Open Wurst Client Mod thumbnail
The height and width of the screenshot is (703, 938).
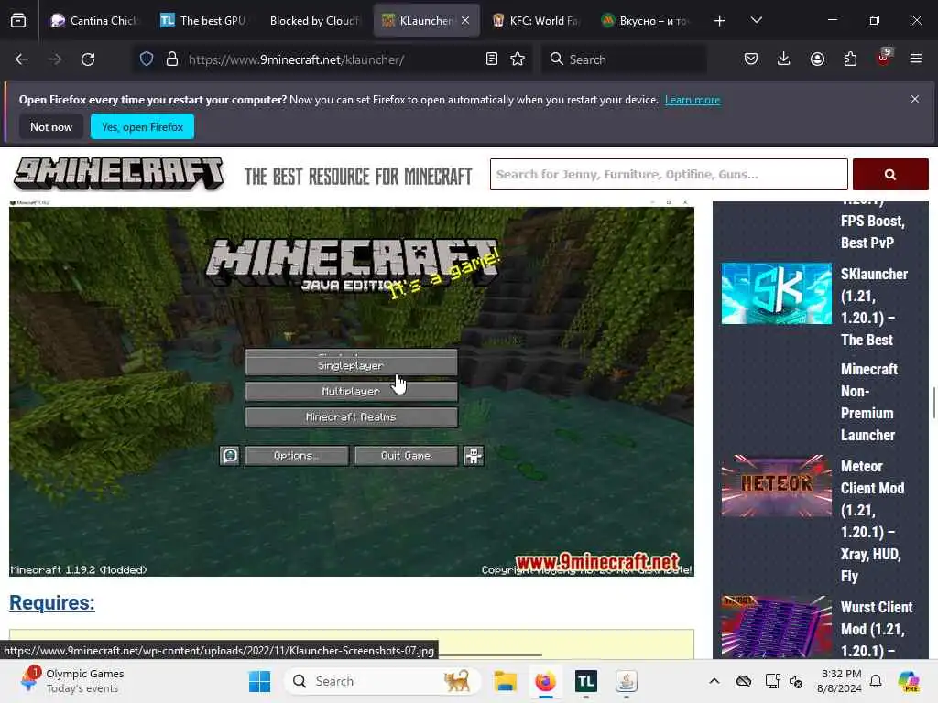(x=777, y=627)
